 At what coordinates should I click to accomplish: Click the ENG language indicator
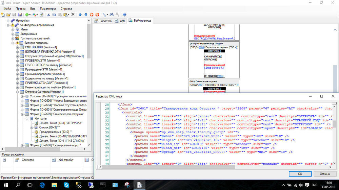(314, 185)
